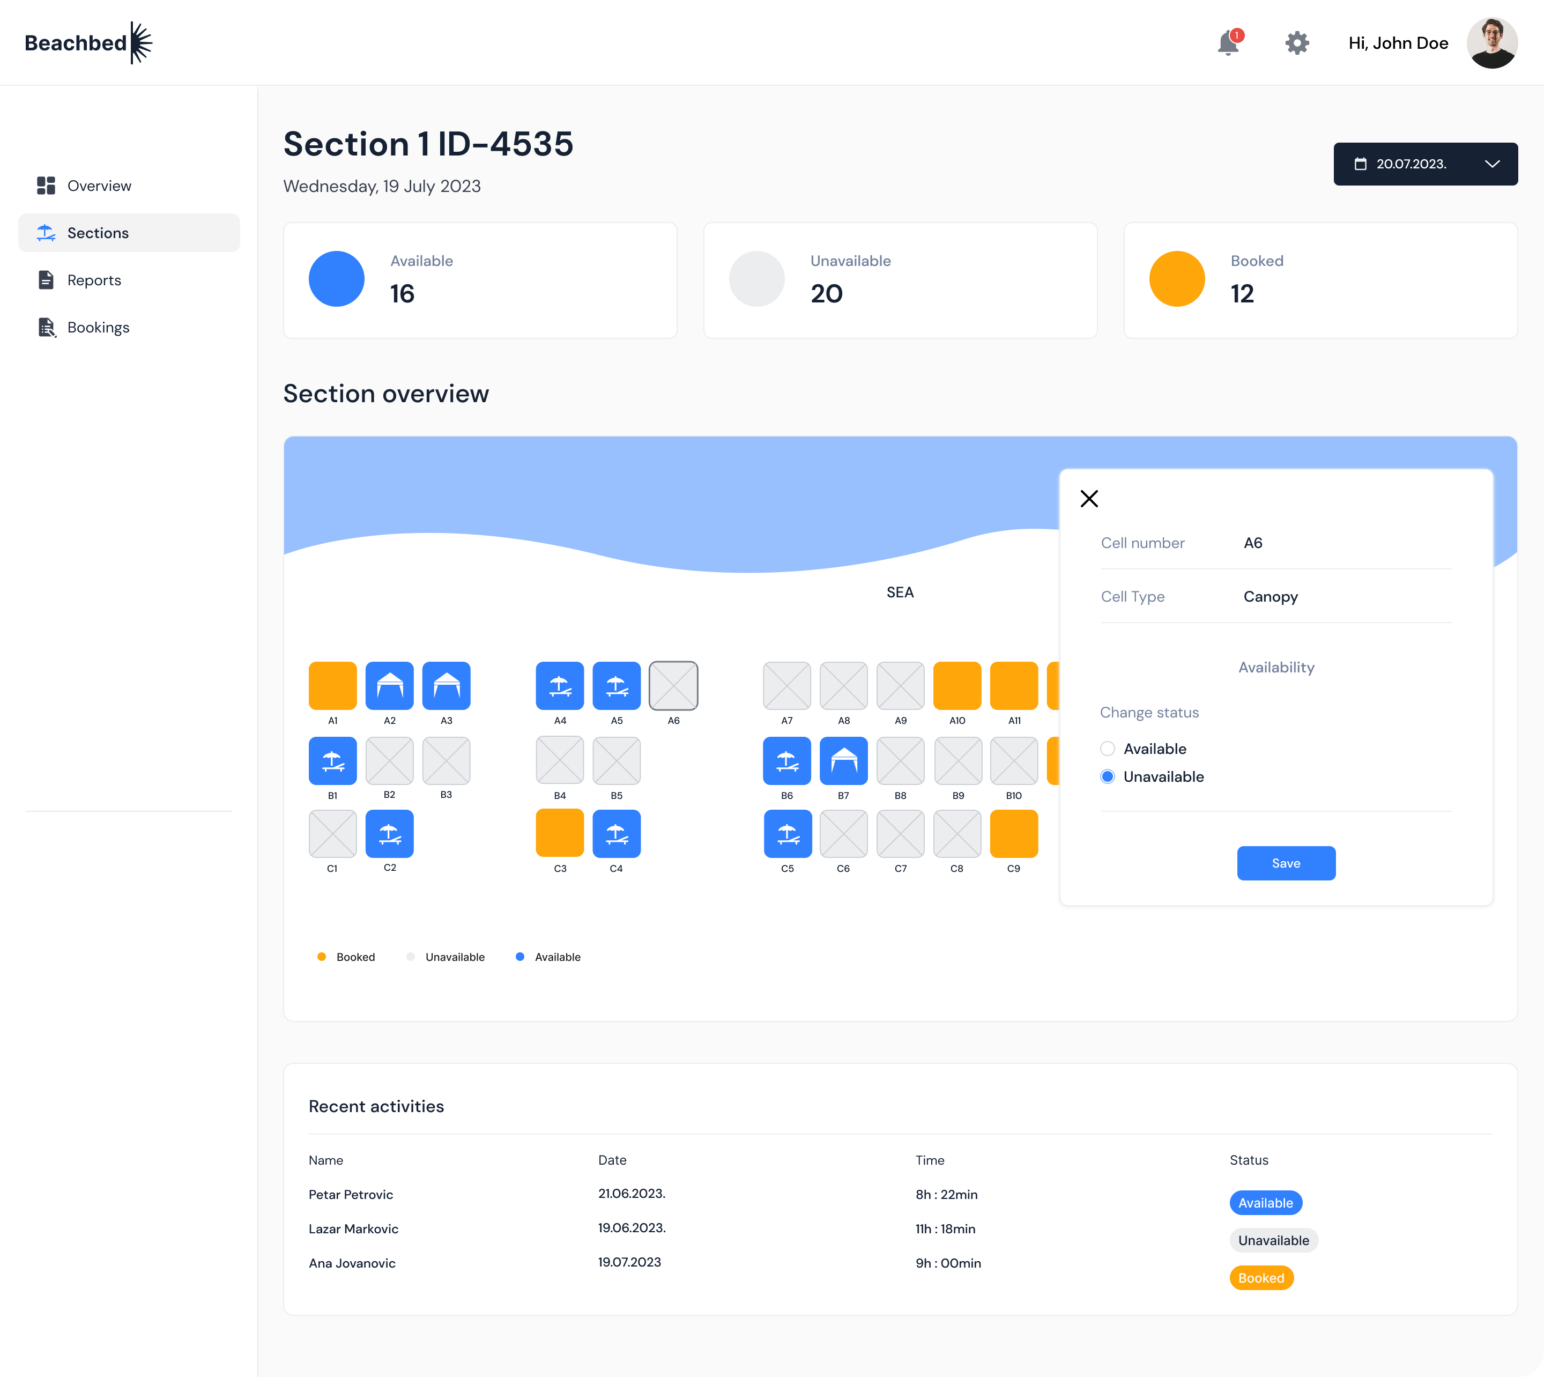Select unavailable cell B9
This screenshot has width=1544, height=1377.
tap(957, 760)
